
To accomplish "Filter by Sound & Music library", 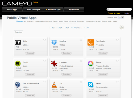I will click(x=107, y=21).
